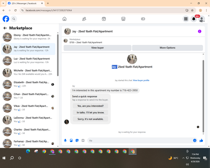Viewport: 210px width, 168px height.
Task: Open Vikas's conversation in the list
Action: pyautogui.click(x=28, y=108)
